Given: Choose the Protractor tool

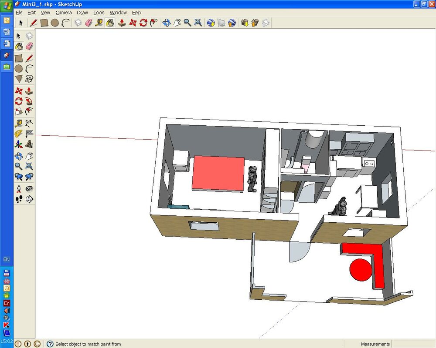Looking at the screenshot, I should [x=19, y=134].
